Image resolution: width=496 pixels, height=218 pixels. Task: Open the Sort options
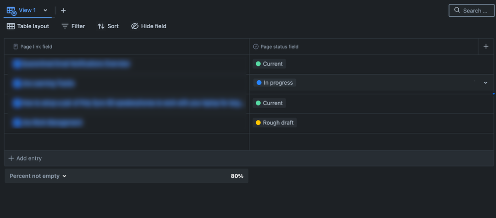click(108, 26)
